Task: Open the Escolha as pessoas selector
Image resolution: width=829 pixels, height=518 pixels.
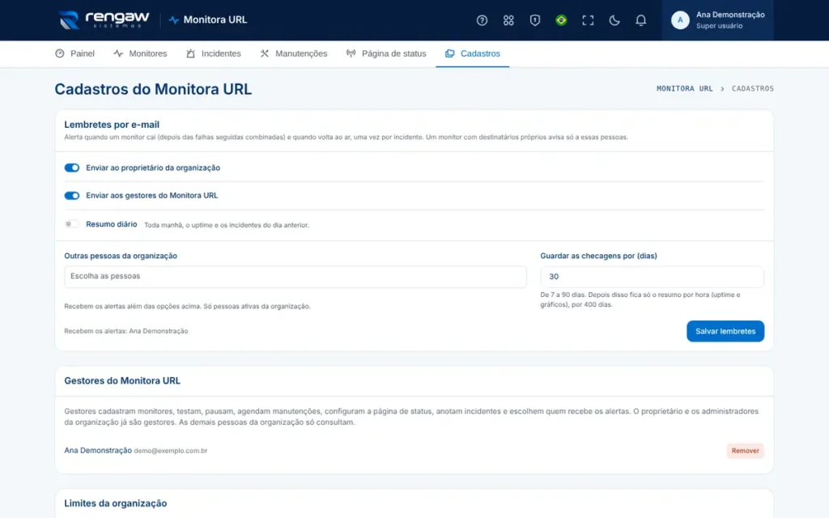Action: pos(295,277)
